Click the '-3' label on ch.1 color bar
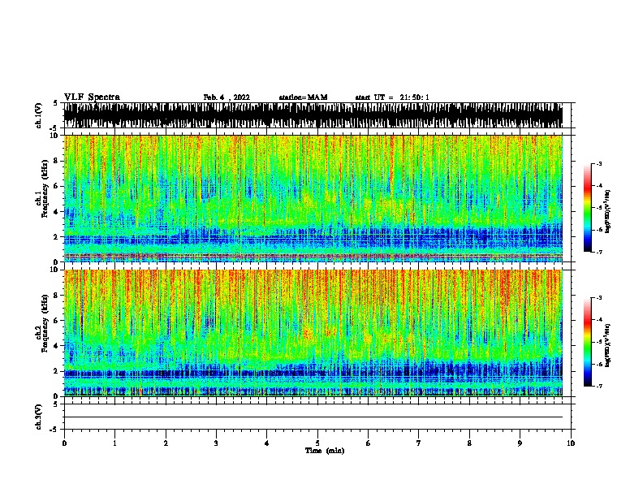 click(599, 163)
